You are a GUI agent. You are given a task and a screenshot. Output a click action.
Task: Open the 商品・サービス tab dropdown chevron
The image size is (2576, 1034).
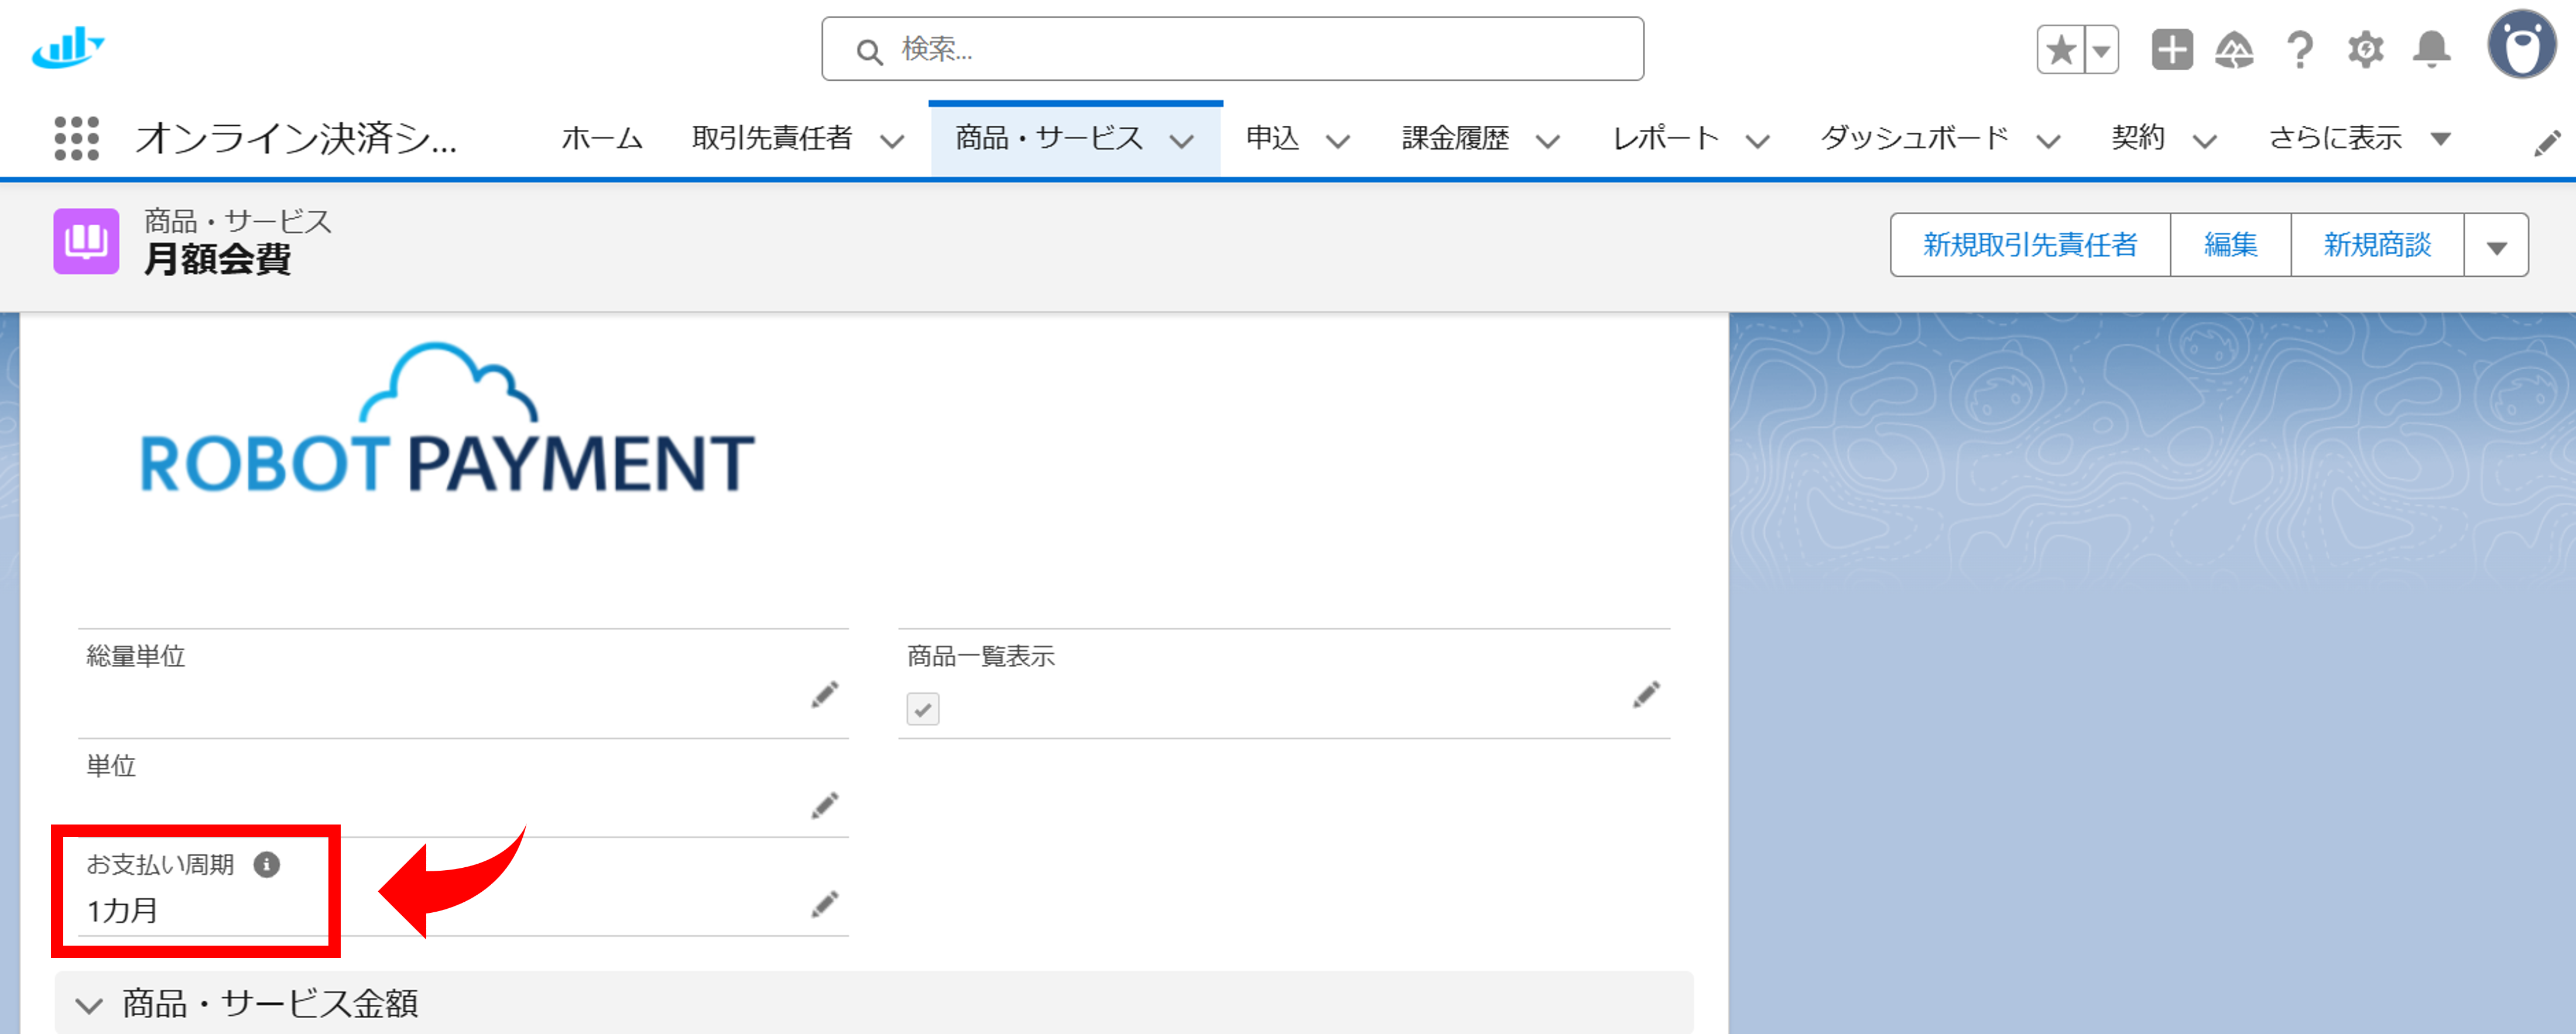point(1184,140)
